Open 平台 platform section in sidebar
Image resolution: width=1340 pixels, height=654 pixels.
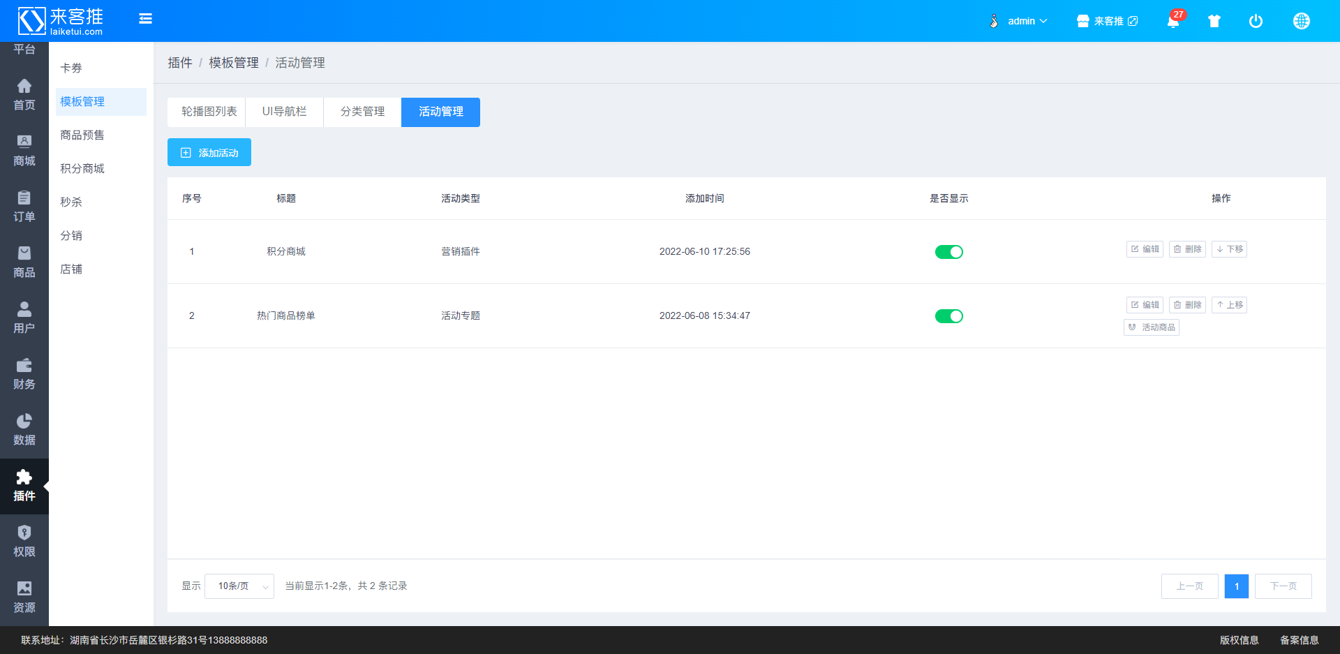tap(24, 50)
